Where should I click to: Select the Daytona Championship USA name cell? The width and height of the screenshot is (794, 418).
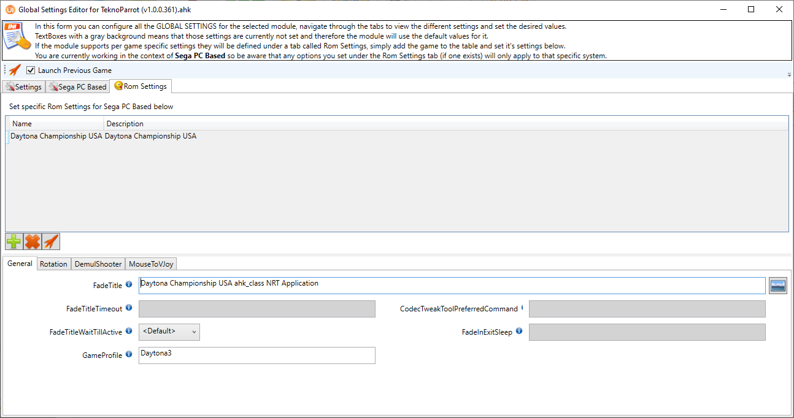point(56,136)
